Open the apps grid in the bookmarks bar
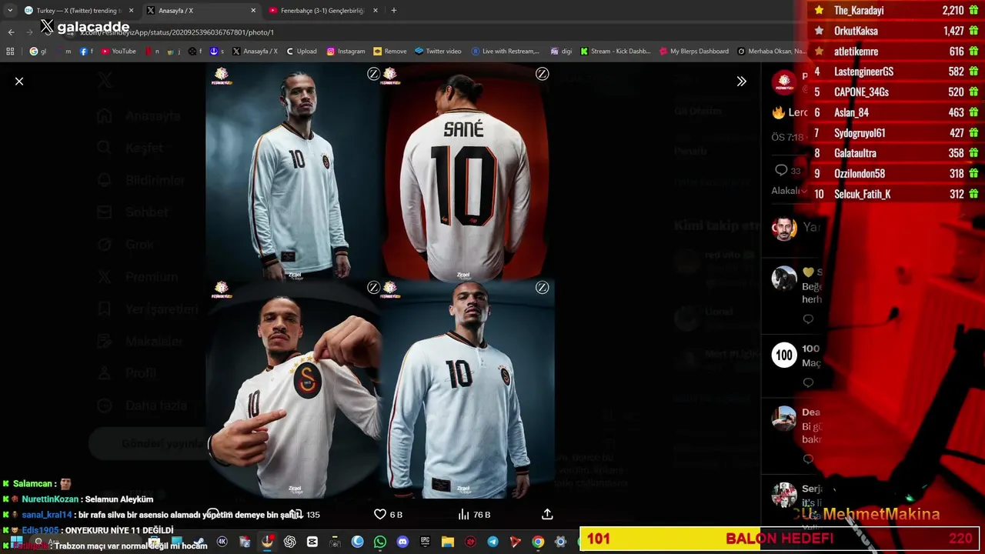 10,52
